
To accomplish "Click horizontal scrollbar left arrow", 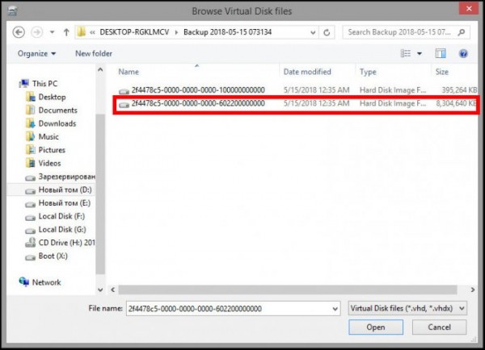I will pos(113,290).
